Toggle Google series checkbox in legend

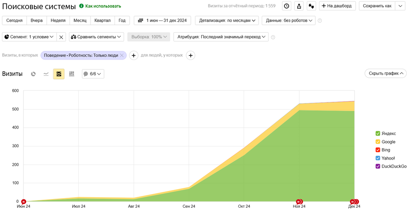(x=378, y=142)
